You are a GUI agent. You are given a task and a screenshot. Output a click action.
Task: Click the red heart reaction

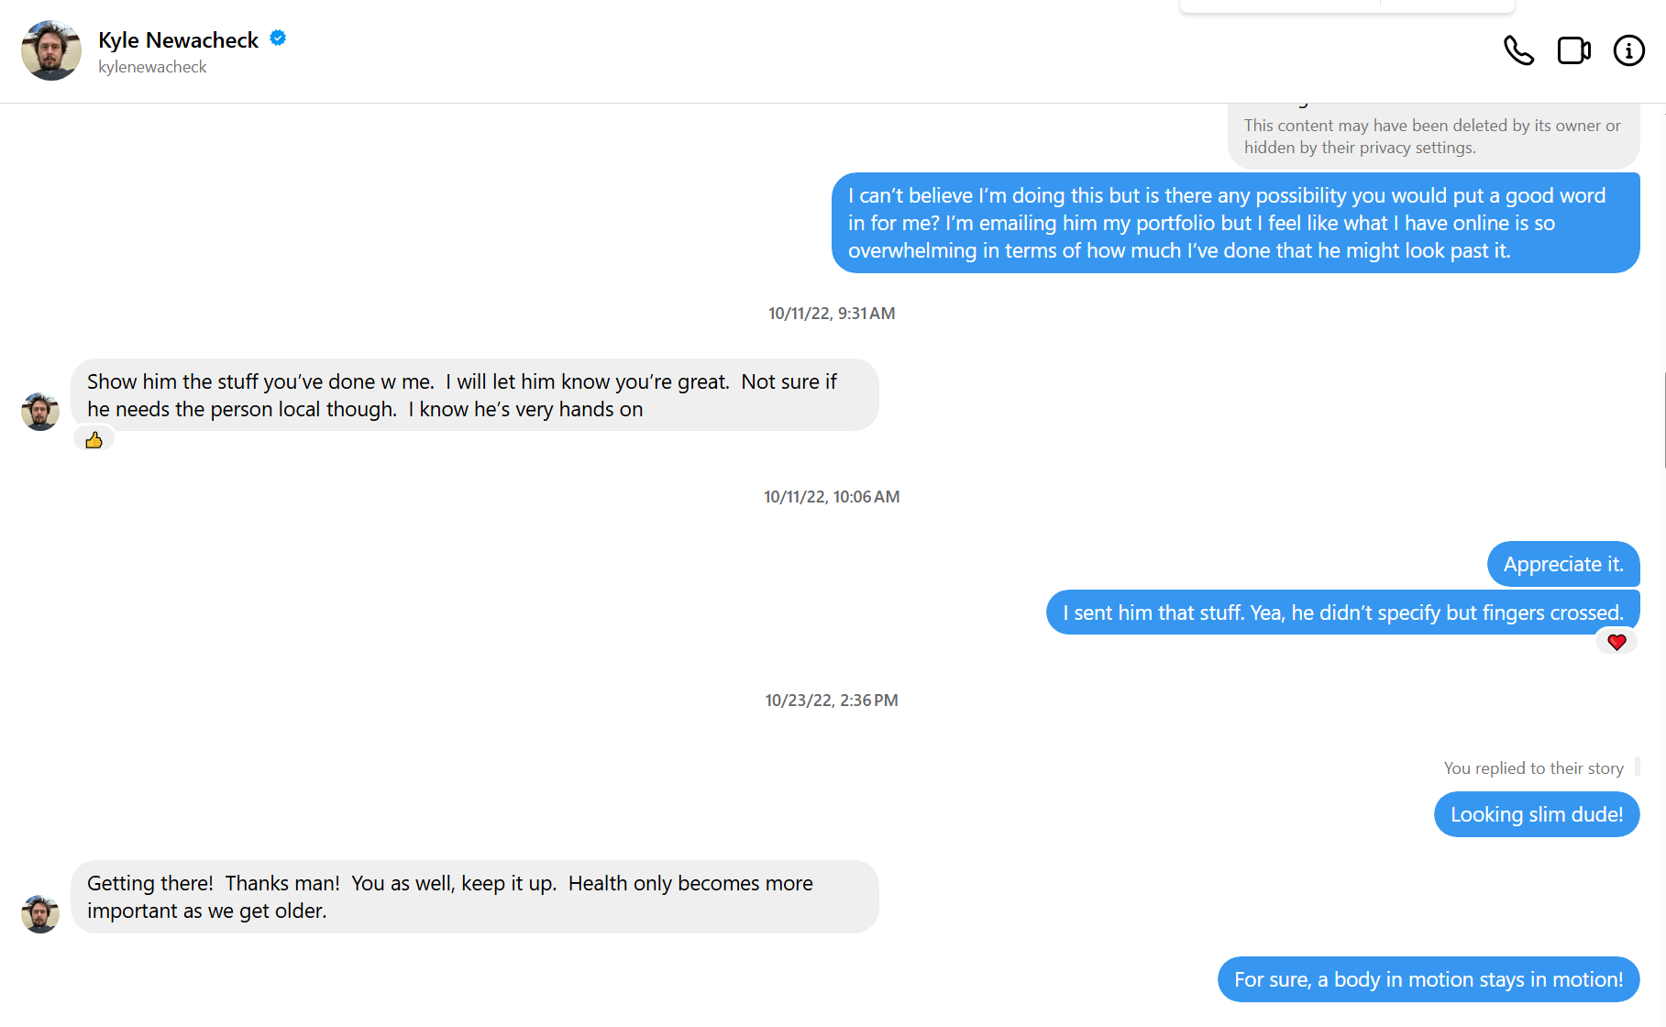pyautogui.click(x=1616, y=642)
